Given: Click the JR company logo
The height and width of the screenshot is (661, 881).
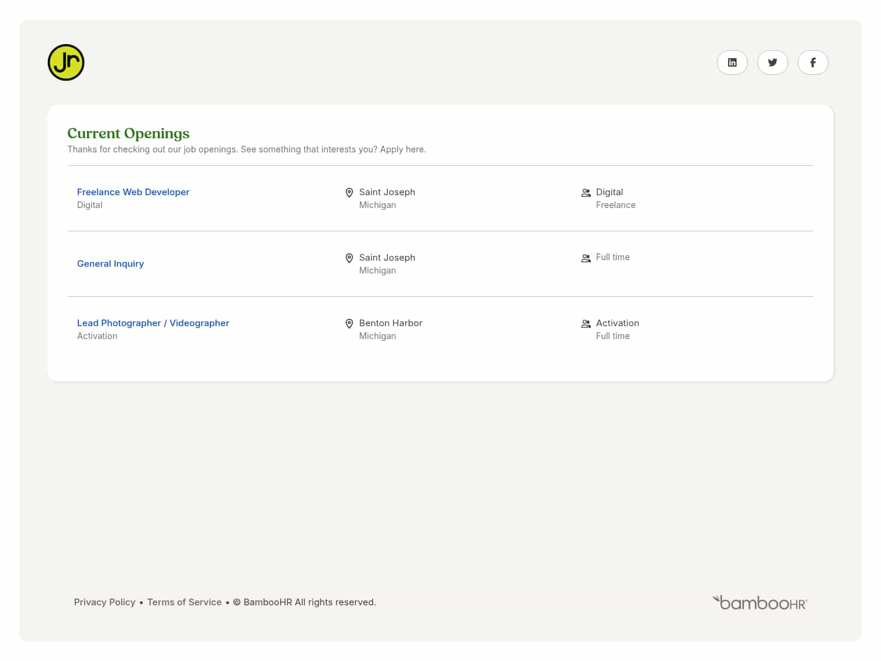Looking at the screenshot, I should pos(65,62).
